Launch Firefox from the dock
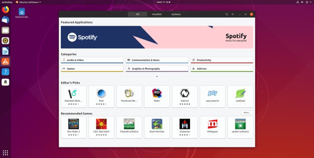The width and height of the screenshot is (314, 158). click(x=5, y=10)
